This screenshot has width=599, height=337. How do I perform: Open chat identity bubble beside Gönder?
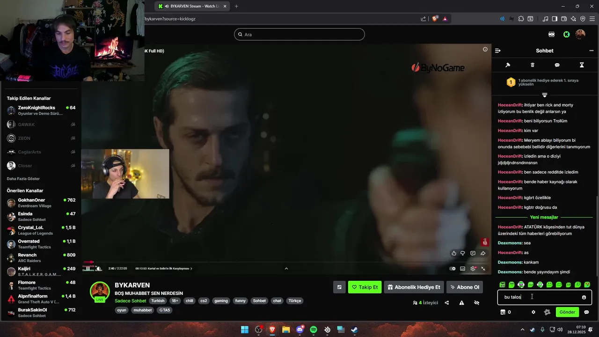pos(586,312)
